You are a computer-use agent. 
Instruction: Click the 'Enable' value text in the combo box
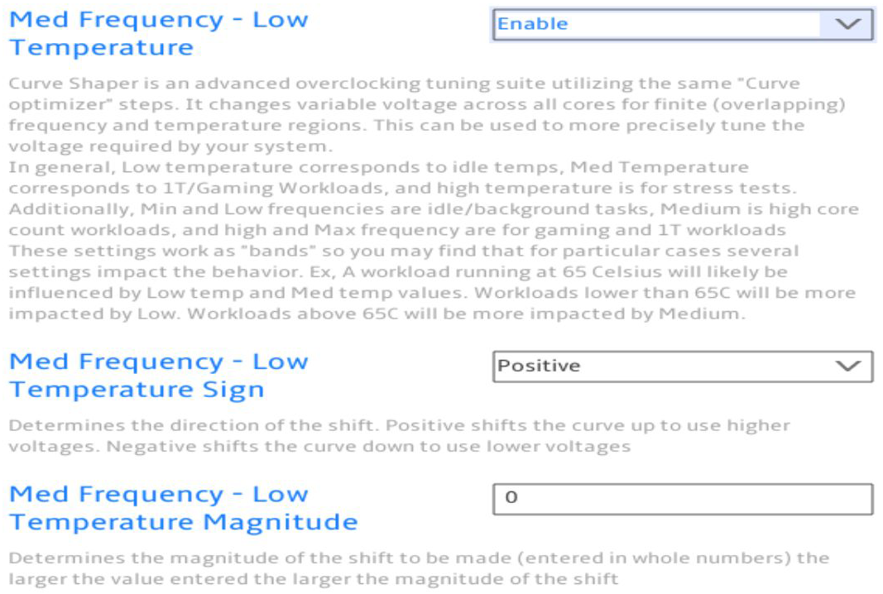[532, 24]
